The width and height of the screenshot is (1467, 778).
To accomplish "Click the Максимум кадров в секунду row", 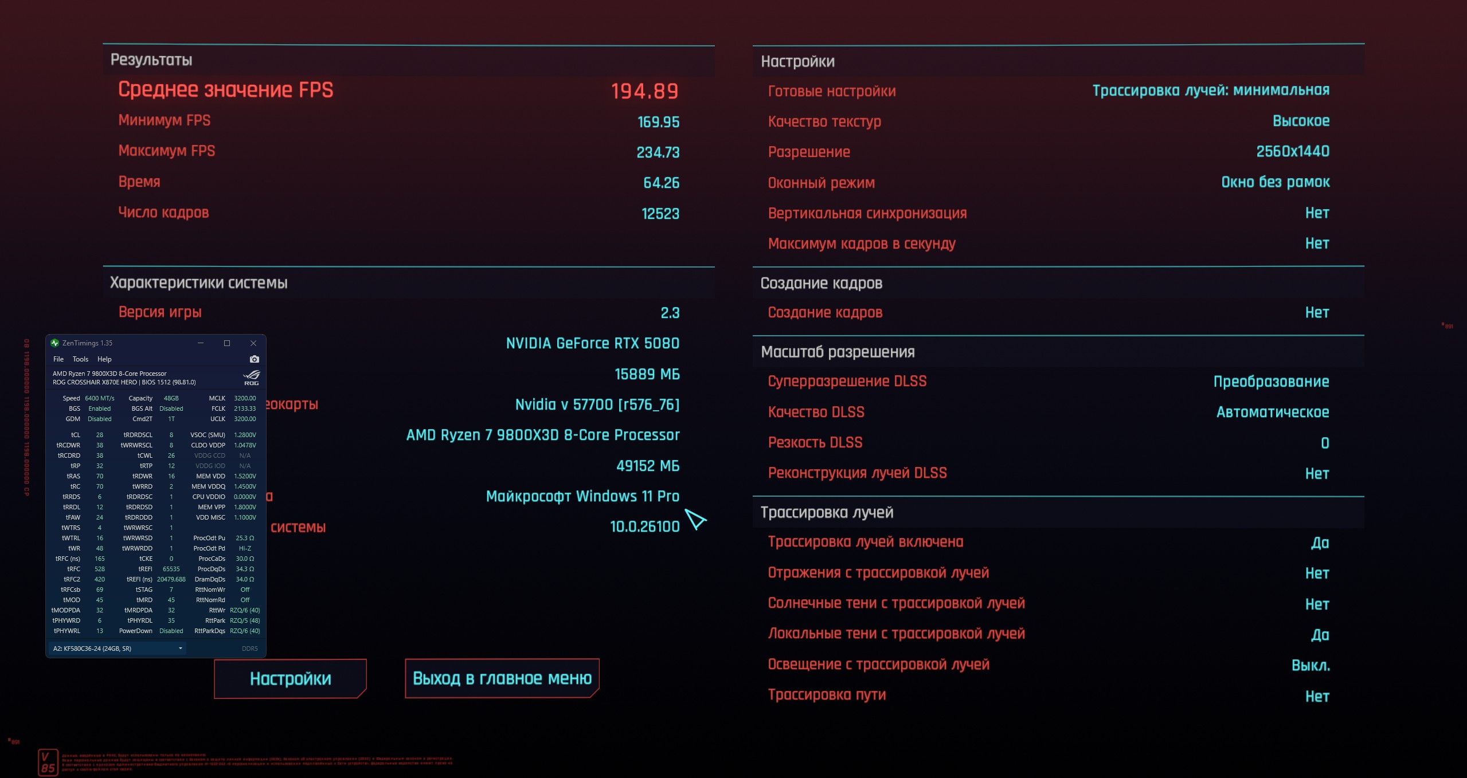I will coord(1049,243).
